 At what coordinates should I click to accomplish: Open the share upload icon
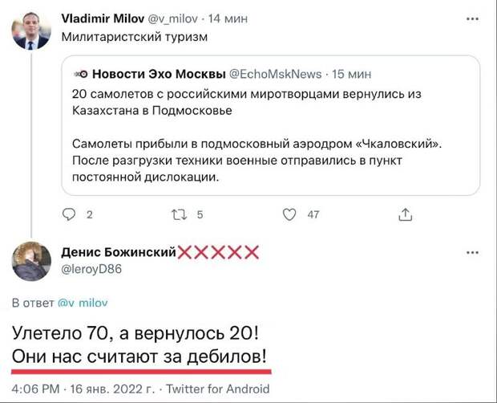405,214
